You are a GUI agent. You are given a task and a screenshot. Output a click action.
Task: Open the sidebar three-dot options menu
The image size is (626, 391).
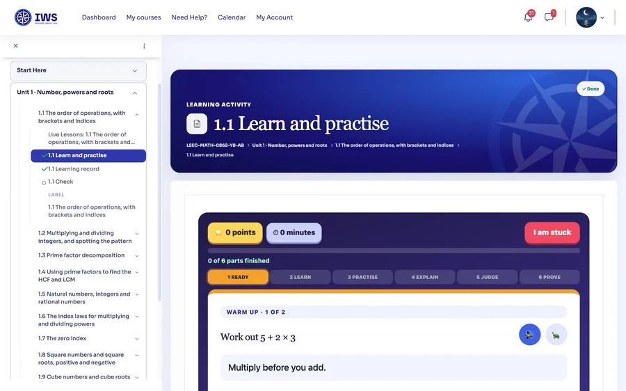click(x=144, y=46)
